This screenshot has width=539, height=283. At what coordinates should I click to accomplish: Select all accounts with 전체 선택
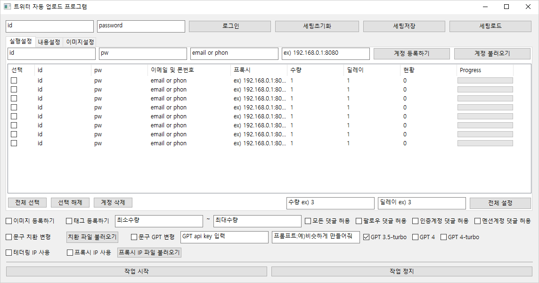pyautogui.click(x=27, y=203)
